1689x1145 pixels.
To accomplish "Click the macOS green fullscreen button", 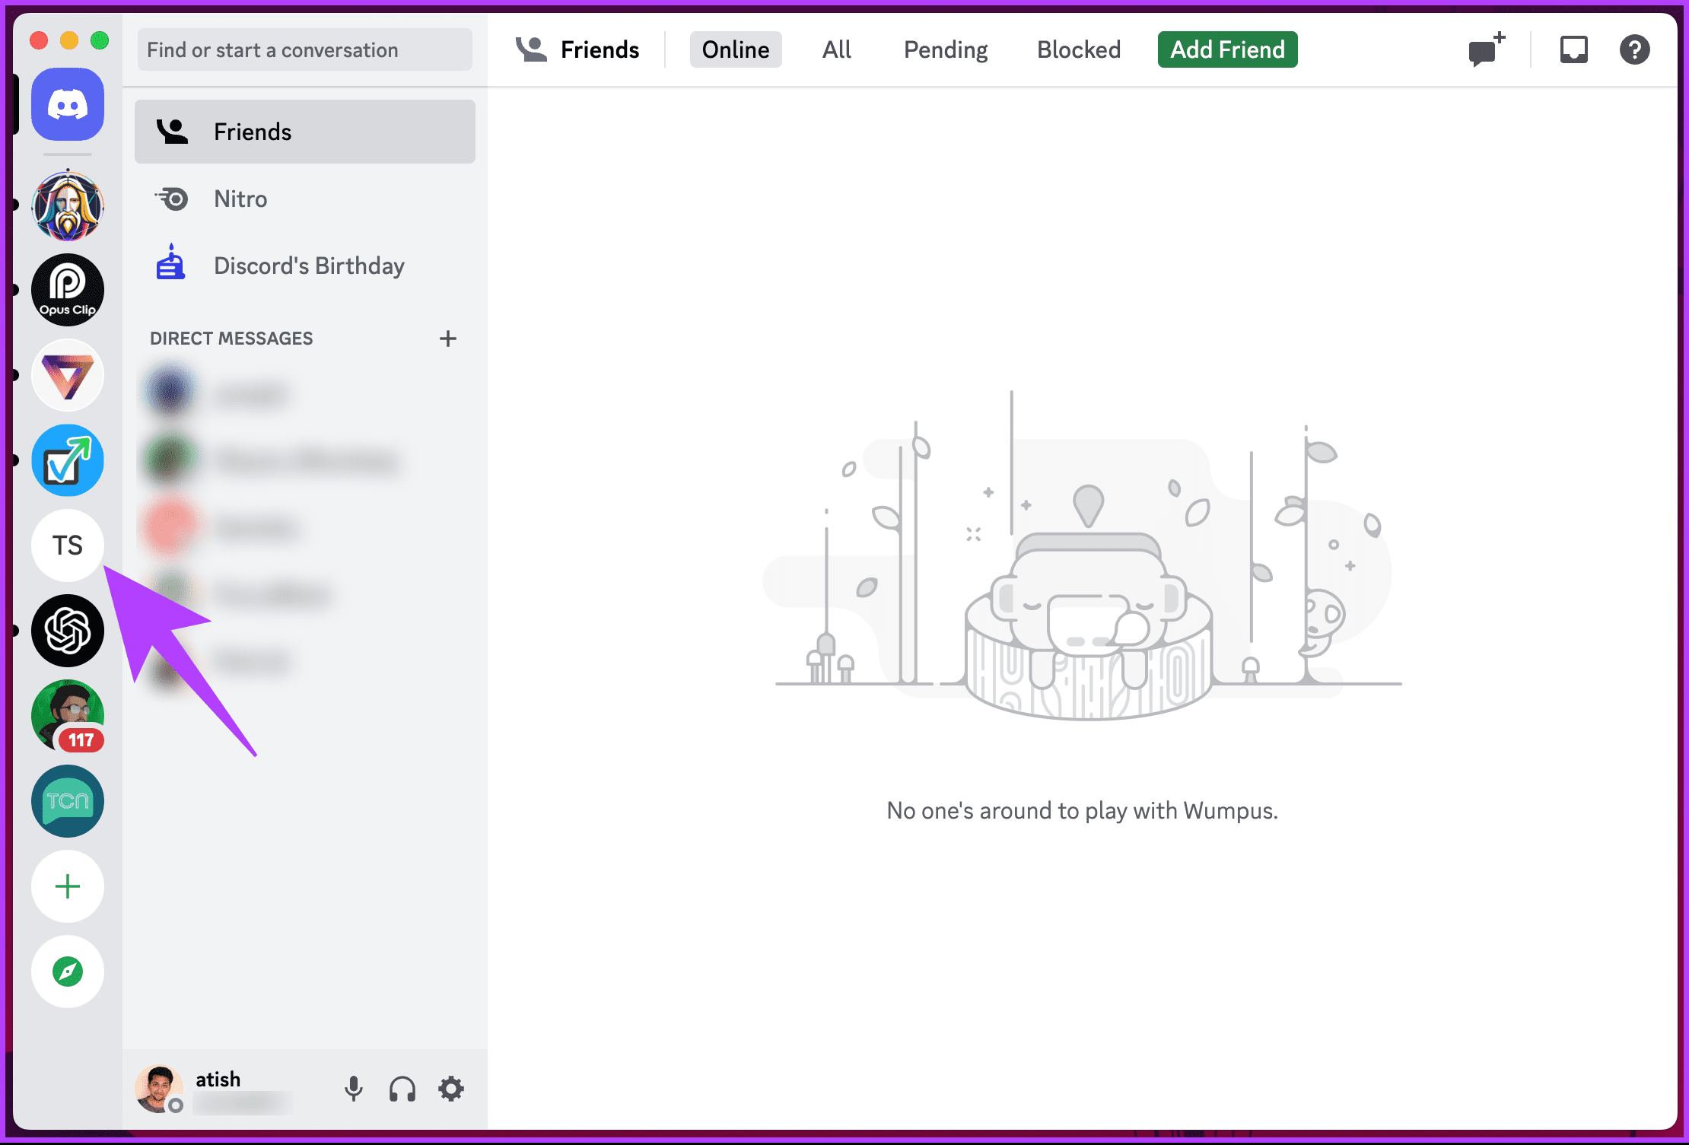I will (100, 40).
